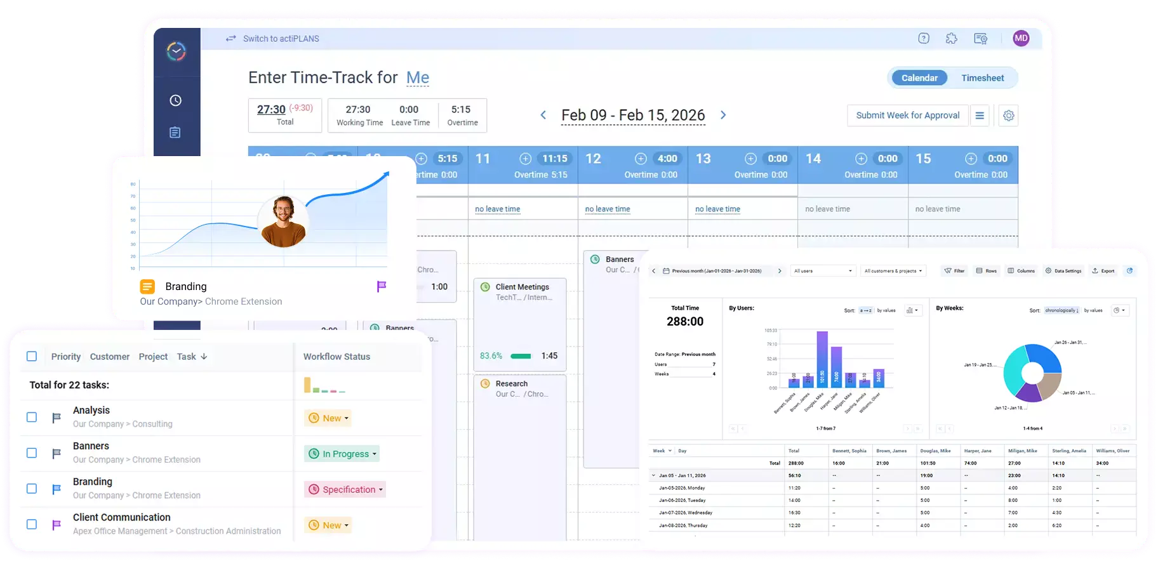
Task: Collapse the Jan 05 - Jan 11, 2026 row
Action: point(654,475)
